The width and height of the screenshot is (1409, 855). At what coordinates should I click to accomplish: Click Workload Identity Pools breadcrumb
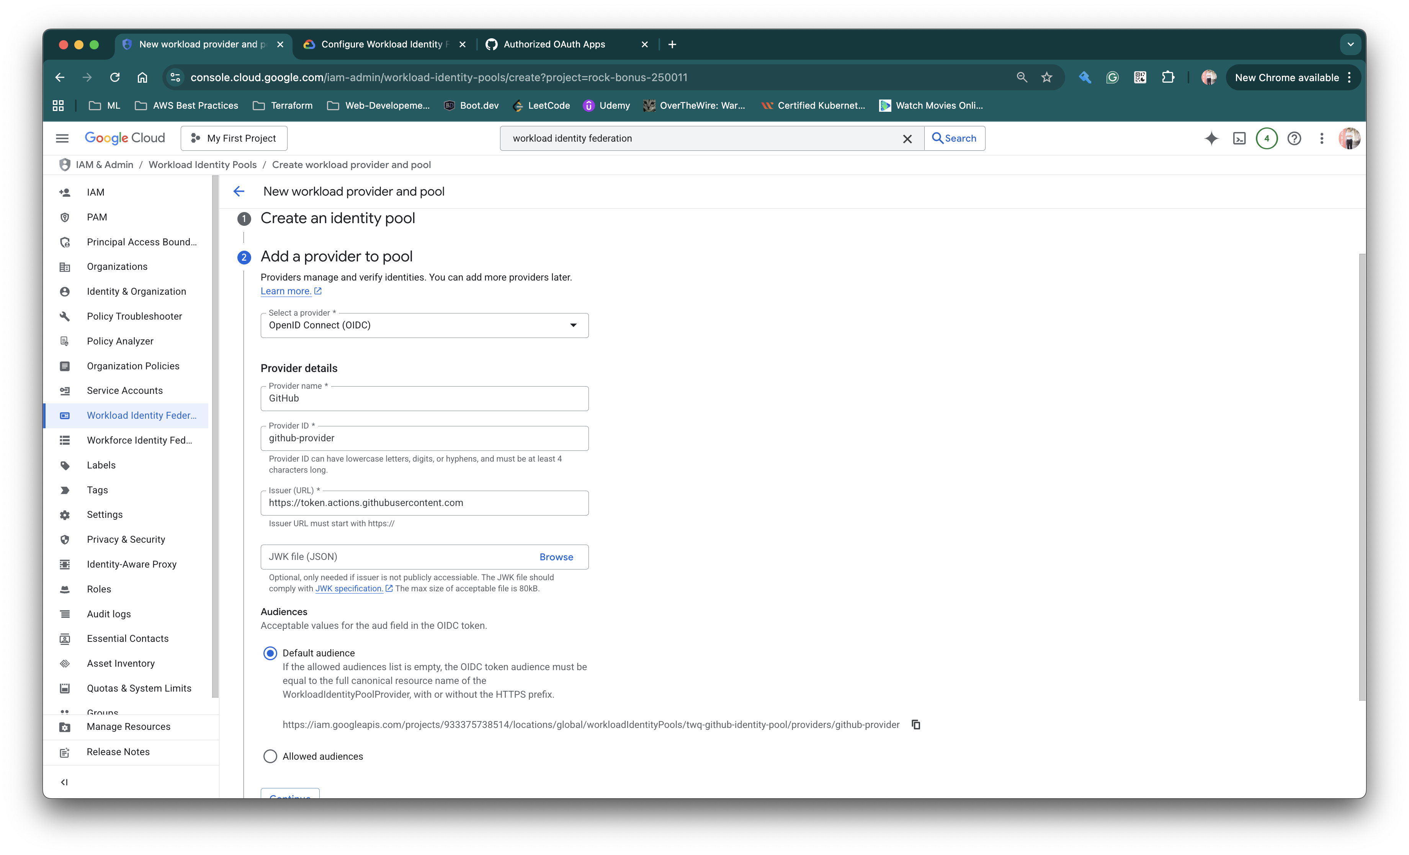click(x=203, y=165)
